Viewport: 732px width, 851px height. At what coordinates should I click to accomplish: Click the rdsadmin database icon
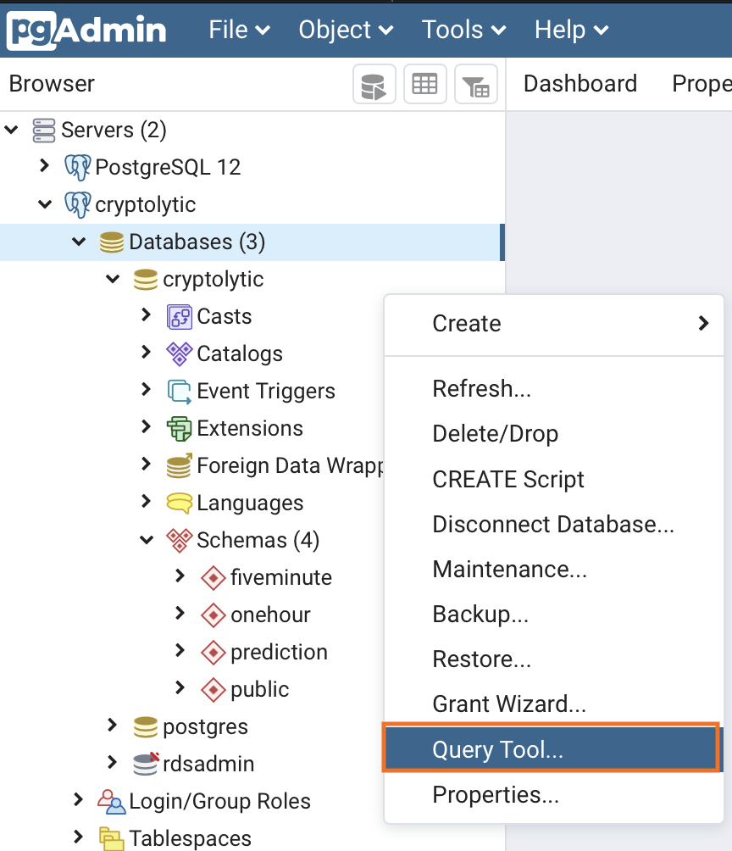(146, 765)
